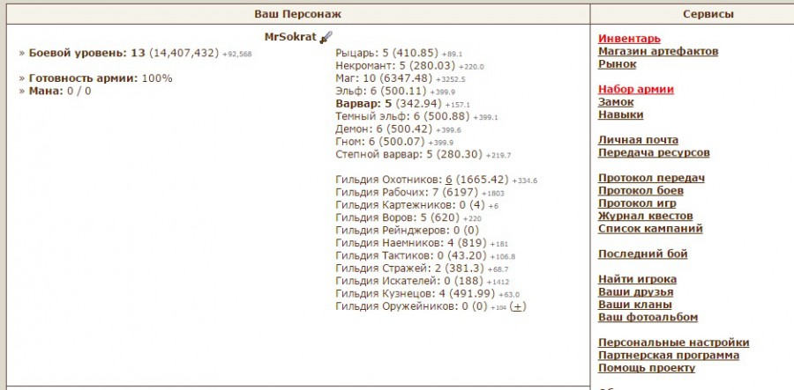The width and height of the screenshot is (794, 390).
Task: Open the Рынок page
Action: [618, 64]
